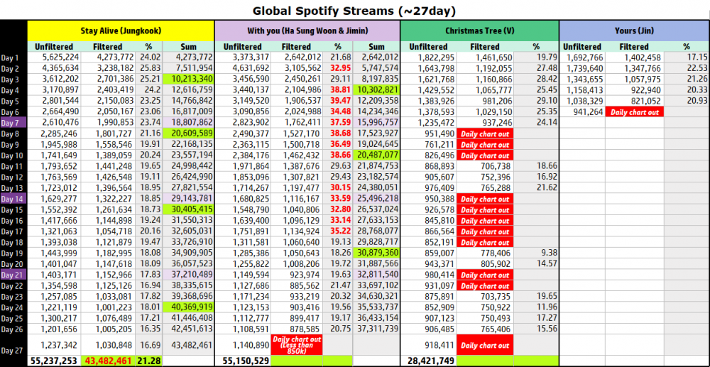The height and width of the screenshot is (367, 710).
Task: Click the Sum header under With you
Action: coord(377,47)
